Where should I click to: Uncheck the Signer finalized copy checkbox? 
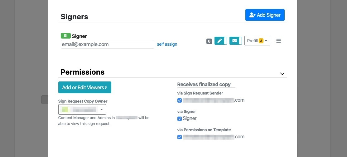pos(180,119)
